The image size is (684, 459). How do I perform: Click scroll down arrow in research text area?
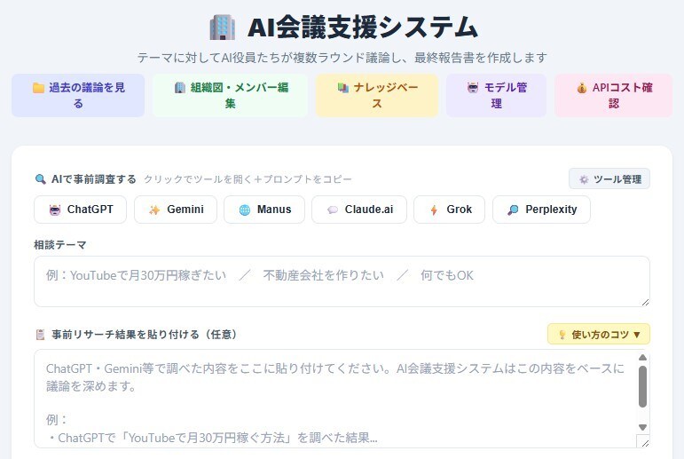point(642,427)
